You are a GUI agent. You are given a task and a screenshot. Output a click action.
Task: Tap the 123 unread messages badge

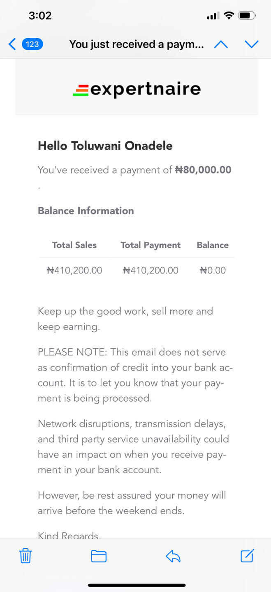pyautogui.click(x=32, y=44)
